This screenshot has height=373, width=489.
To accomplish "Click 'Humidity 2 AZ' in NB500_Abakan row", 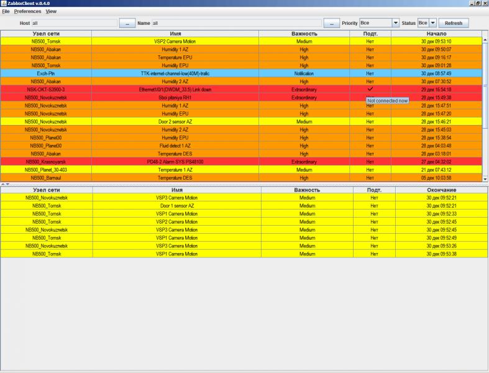I will 175,81.
